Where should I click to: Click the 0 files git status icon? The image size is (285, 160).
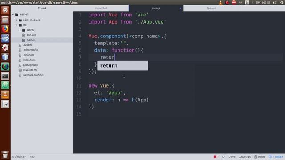pos(260,157)
